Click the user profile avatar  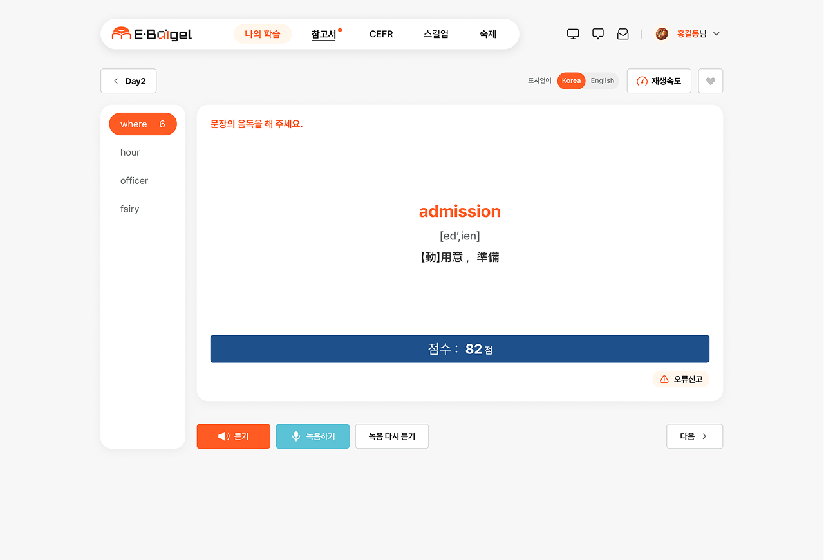coord(662,34)
